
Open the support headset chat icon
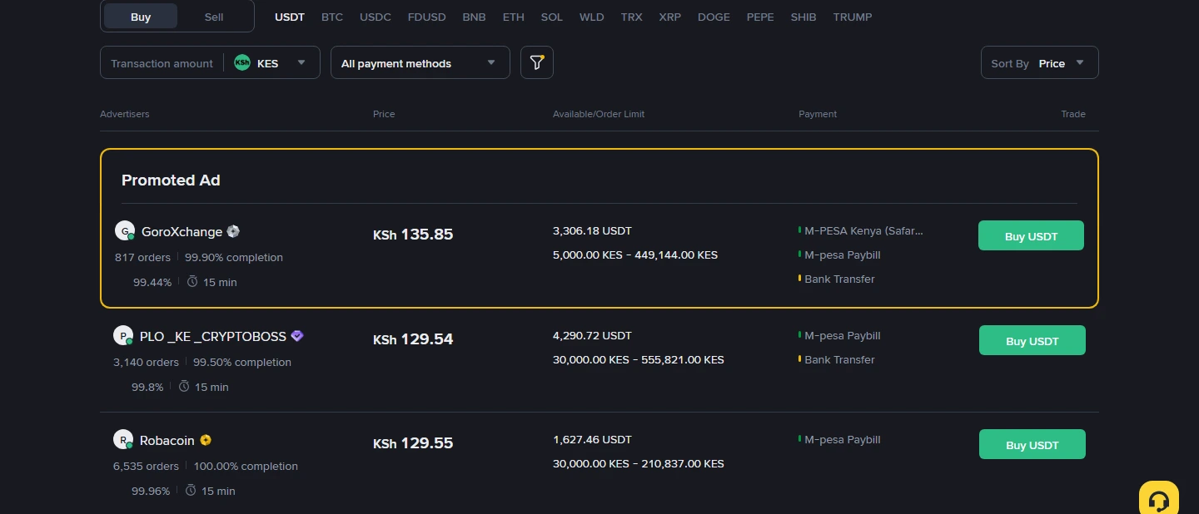pyautogui.click(x=1158, y=500)
